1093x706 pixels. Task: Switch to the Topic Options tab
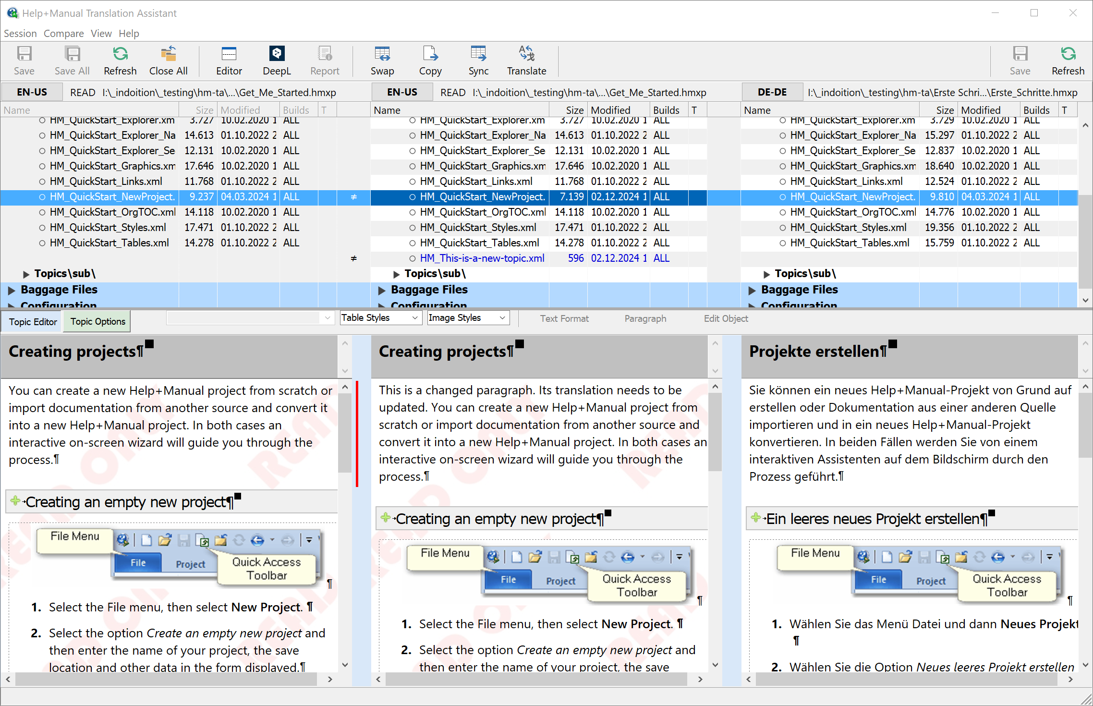pos(97,322)
